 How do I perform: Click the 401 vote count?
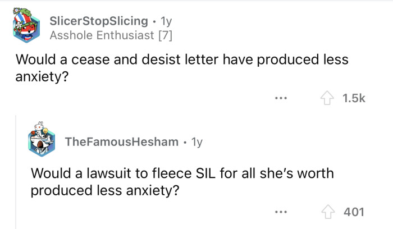coord(354,212)
